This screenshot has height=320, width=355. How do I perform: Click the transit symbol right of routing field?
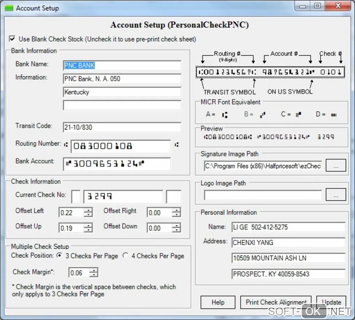(x=176, y=145)
